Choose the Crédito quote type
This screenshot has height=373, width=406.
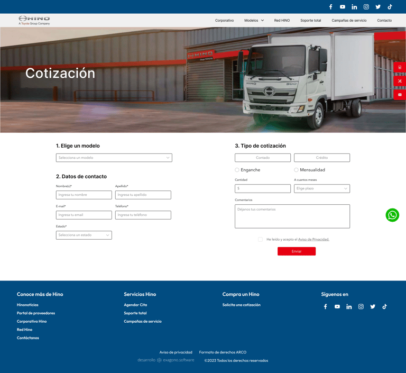pos(322,158)
